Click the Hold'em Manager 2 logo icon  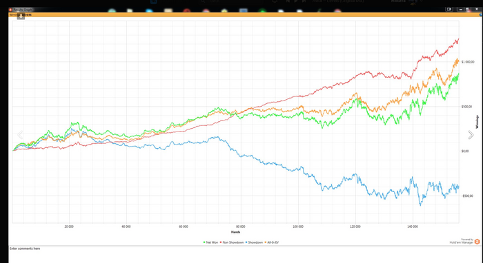pyautogui.click(x=477, y=242)
